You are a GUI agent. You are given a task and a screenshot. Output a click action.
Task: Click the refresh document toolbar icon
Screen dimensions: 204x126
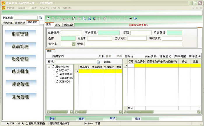click(74, 19)
